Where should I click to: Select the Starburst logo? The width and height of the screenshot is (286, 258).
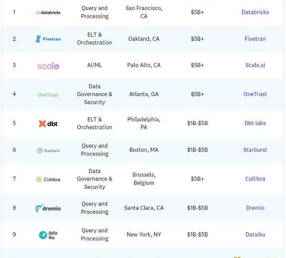point(48,150)
